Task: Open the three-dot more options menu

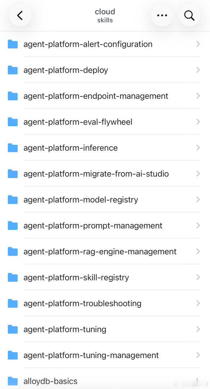Action: (x=162, y=15)
